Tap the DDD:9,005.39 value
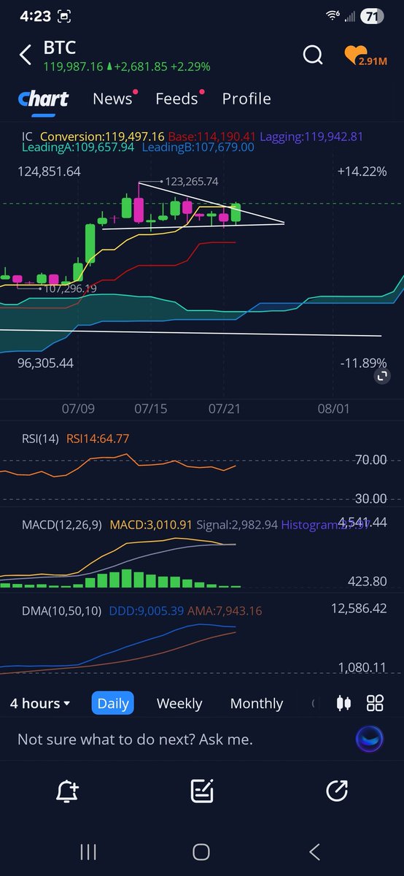 pos(146,610)
